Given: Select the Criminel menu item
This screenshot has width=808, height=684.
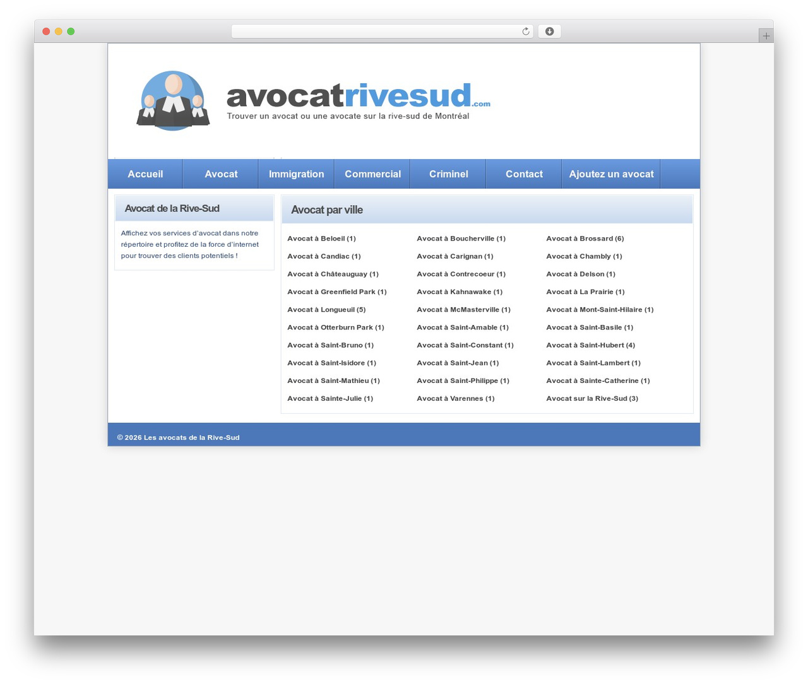Looking at the screenshot, I should pyautogui.click(x=449, y=174).
